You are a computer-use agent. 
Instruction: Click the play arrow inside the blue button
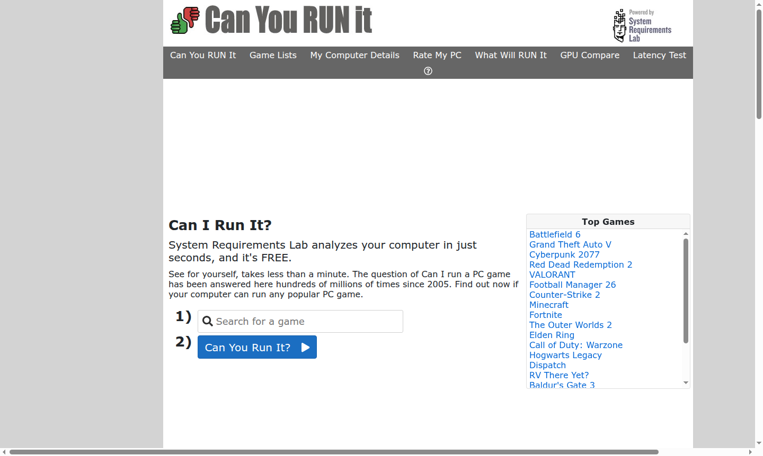(x=305, y=347)
